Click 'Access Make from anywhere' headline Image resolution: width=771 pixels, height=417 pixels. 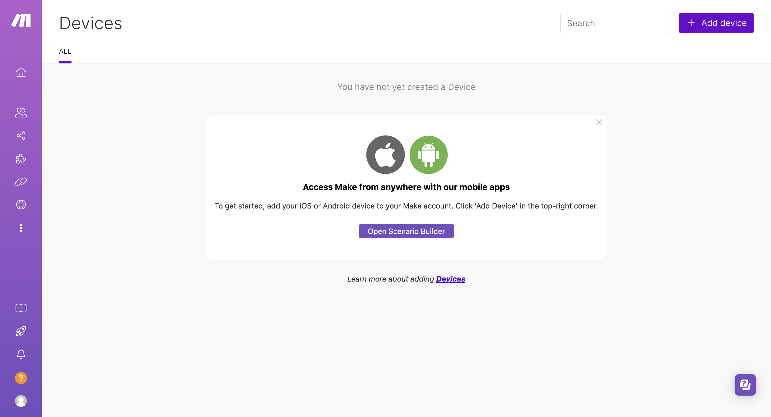(406, 187)
